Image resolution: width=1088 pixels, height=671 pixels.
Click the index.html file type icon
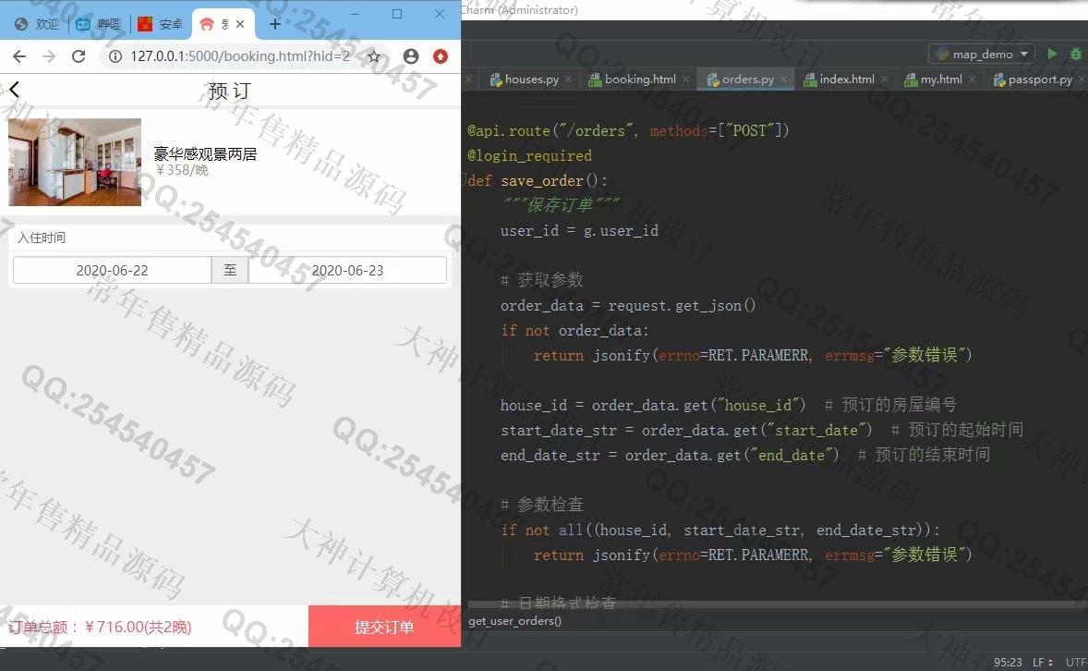pyautogui.click(x=810, y=79)
